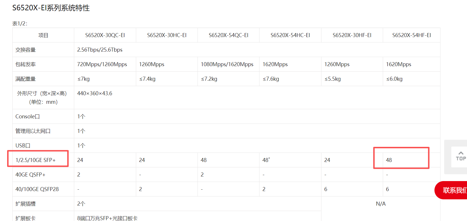Viewport: 467px width, 221px height.
Task: Click the S6520X-EI系列系统特性 page heading
Action: point(51,8)
